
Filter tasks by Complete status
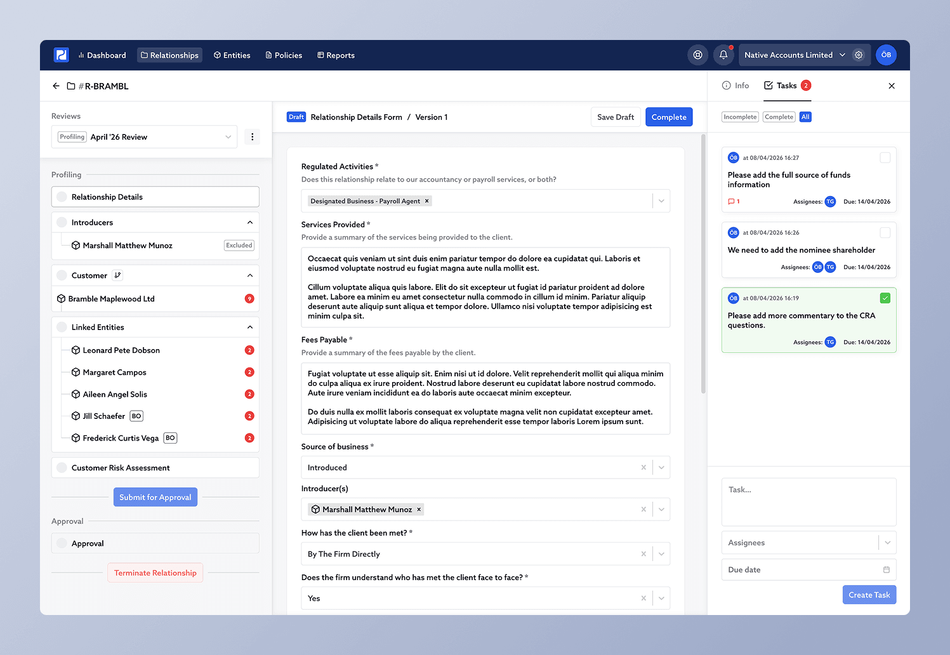tap(779, 117)
